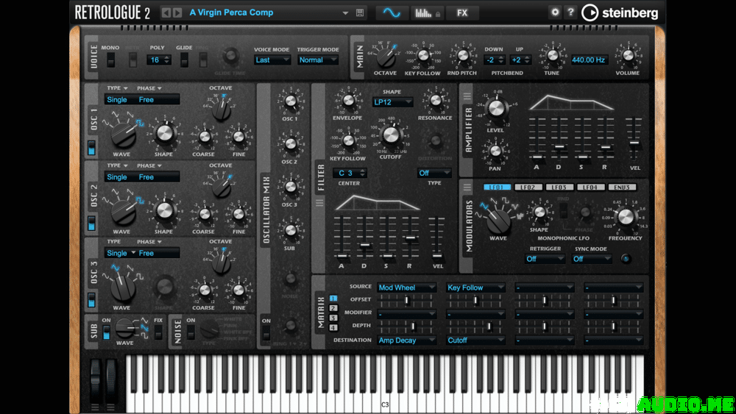Toggle the Noise On switch
736x414 pixels.
pyautogui.click(x=191, y=332)
